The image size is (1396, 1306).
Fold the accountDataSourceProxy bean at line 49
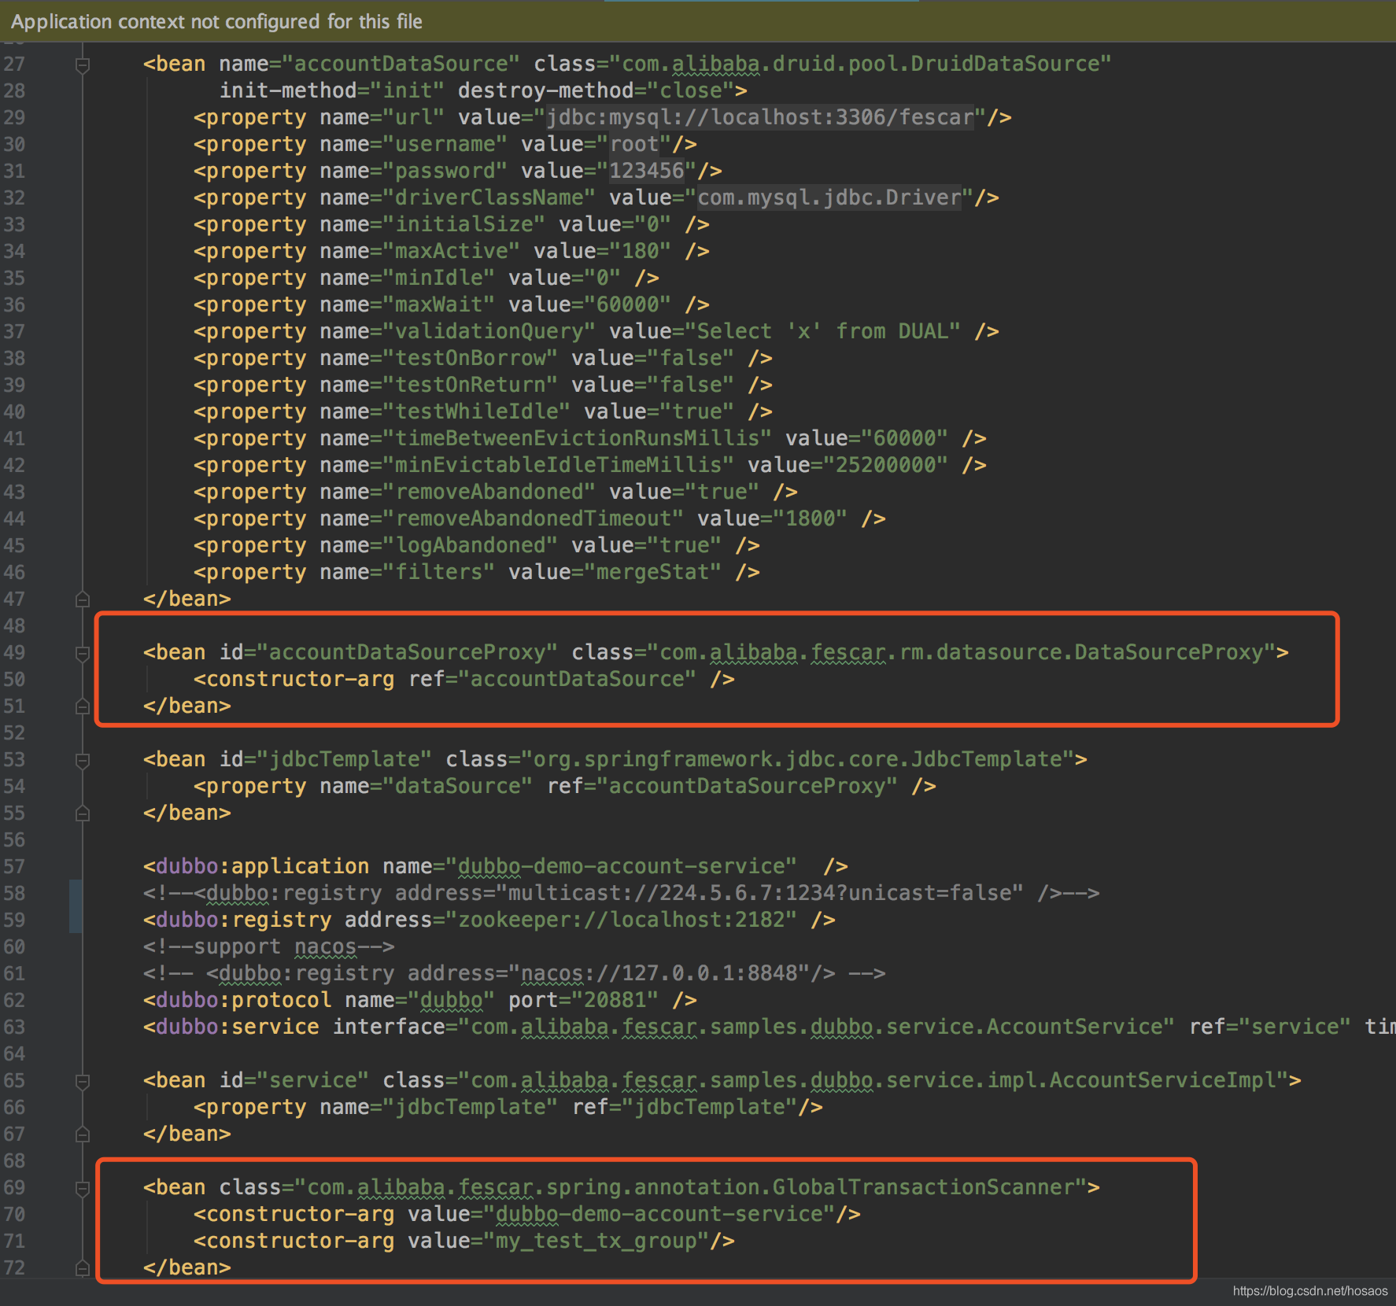[x=82, y=653]
